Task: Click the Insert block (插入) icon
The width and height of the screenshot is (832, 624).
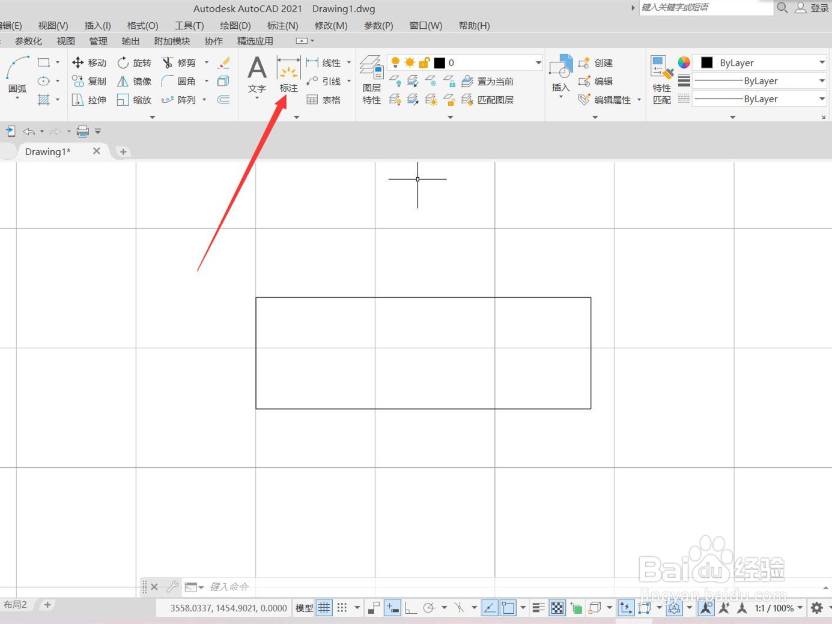Action: [x=560, y=73]
